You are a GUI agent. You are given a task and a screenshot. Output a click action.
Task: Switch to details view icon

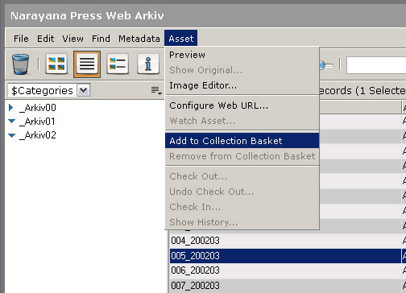(118, 64)
